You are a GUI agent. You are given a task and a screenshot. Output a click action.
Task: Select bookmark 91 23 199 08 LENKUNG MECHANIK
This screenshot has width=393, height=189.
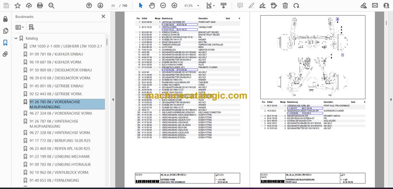[x=60, y=156]
